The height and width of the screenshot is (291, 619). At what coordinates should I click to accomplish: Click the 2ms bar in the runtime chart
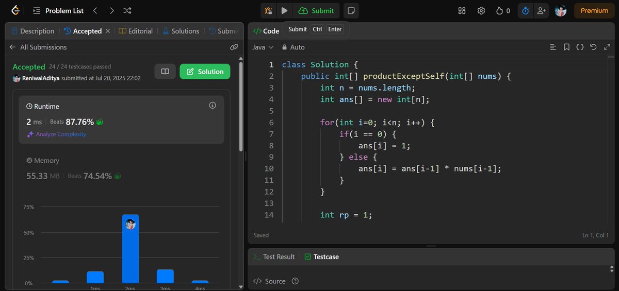click(x=131, y=249)
